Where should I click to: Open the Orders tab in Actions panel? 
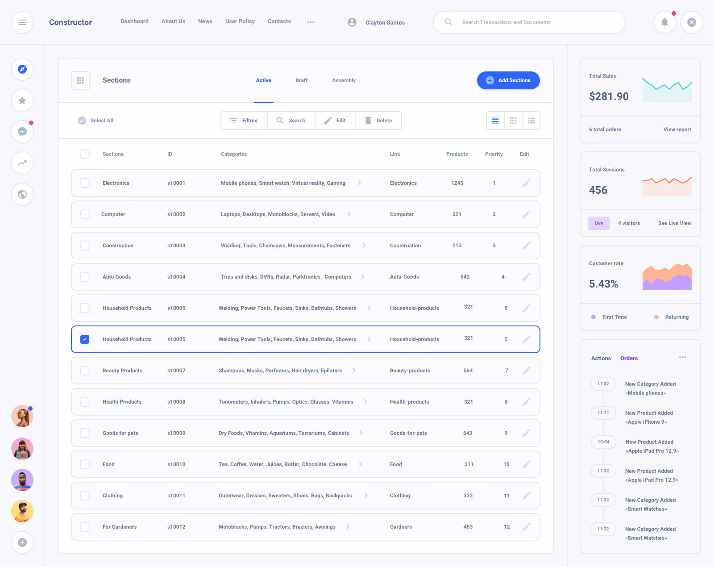(x=629, y=359)
